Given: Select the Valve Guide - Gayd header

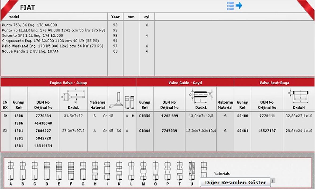Looking at the screenshot, I should (x=185, y=83).
